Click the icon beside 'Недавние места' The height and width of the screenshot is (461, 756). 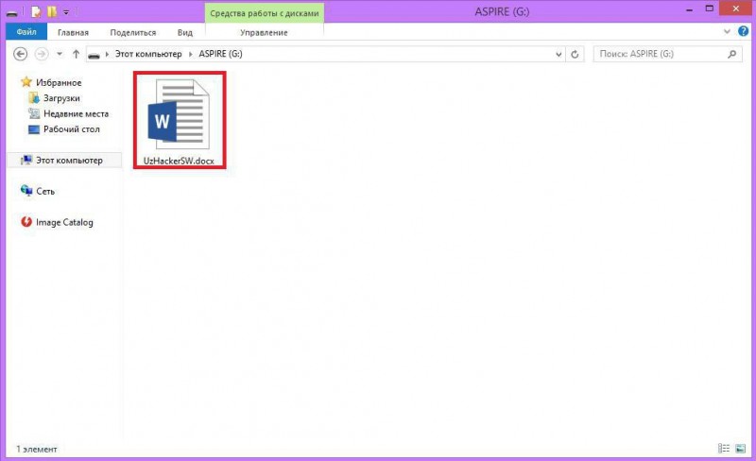pos(34,113)
